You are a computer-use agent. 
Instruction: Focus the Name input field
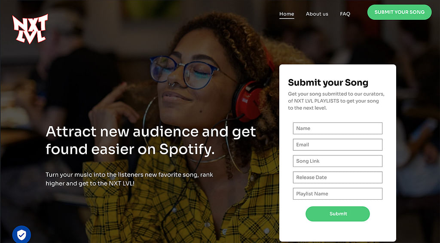tap(338, 128)
